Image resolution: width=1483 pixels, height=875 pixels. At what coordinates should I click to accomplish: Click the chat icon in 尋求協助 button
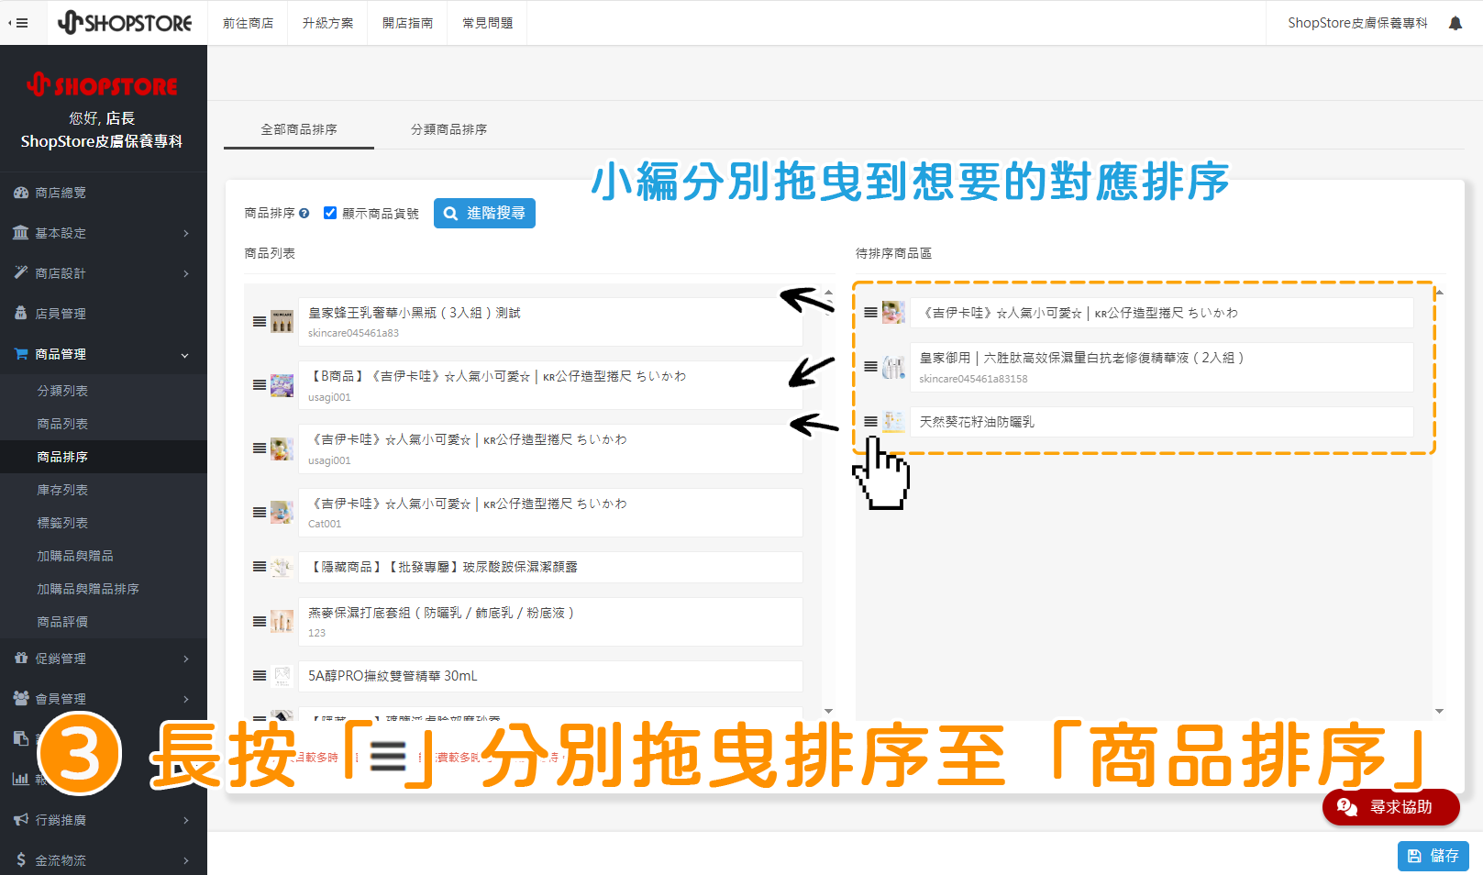click(1346, 807)
